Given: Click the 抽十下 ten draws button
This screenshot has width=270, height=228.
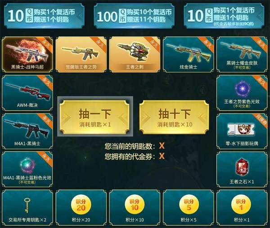Looking at the screenshot, I should click(174, 117).
